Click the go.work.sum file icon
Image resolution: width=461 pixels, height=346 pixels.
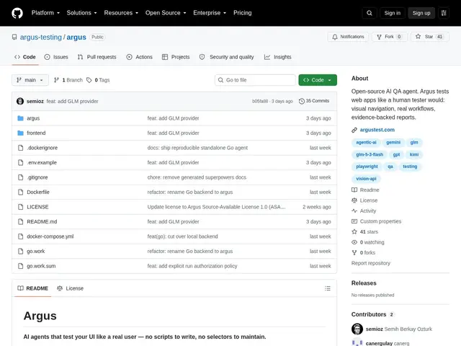tap(20, 266)
